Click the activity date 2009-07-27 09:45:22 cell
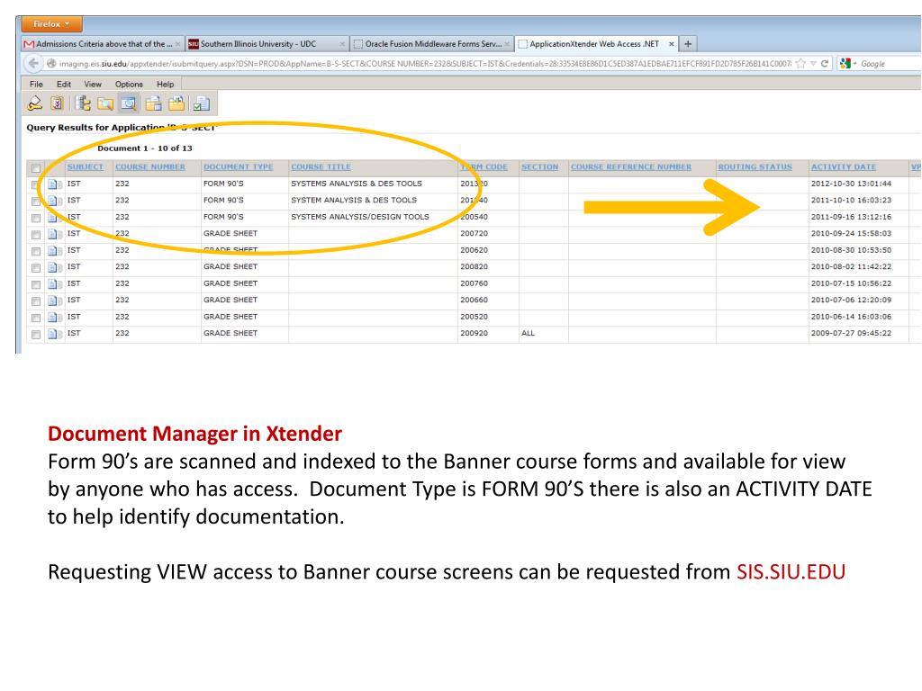Viewport: 922px width, 691px height. pos(858,333)
